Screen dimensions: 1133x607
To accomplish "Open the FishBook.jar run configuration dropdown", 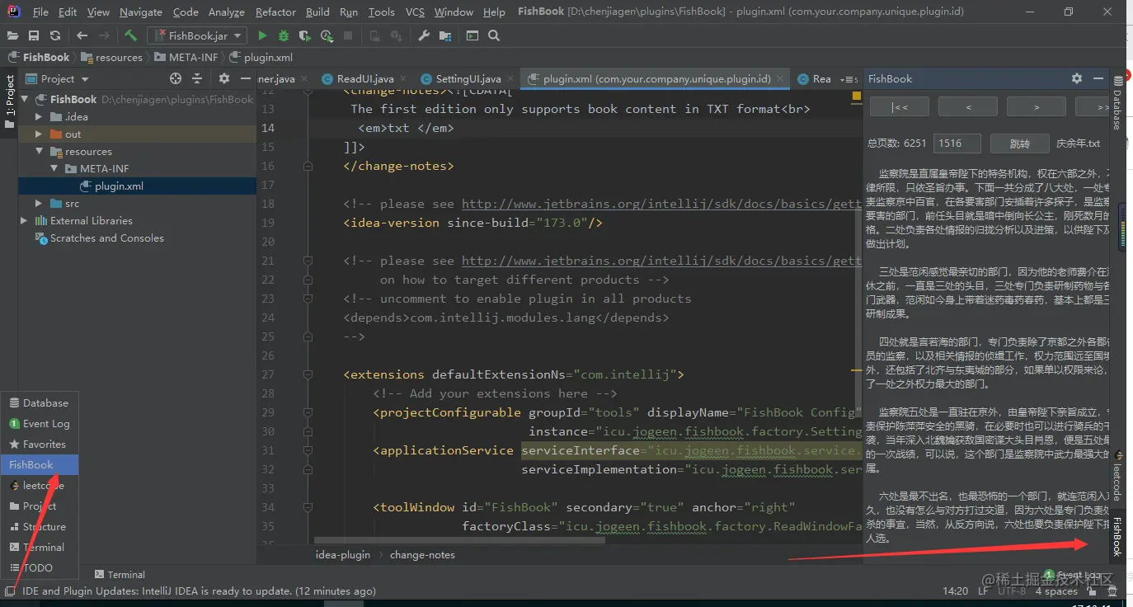I will [x=196, y=35].
